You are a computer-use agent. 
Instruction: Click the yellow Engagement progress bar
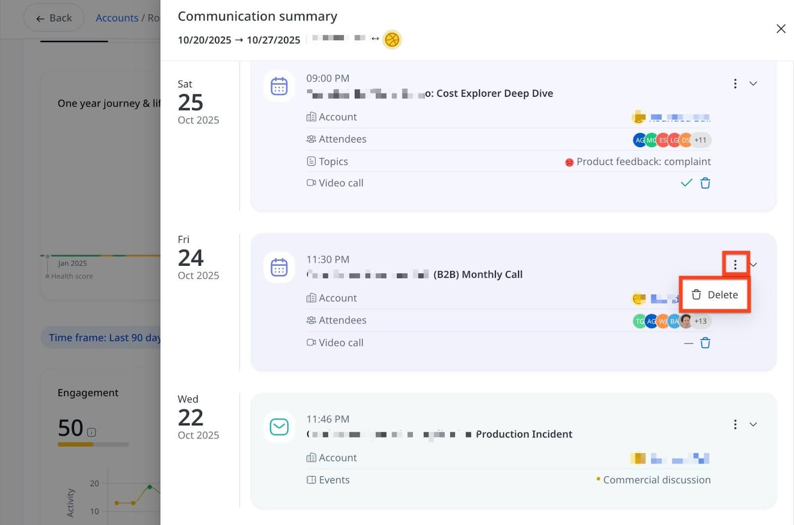pos(77,445)
